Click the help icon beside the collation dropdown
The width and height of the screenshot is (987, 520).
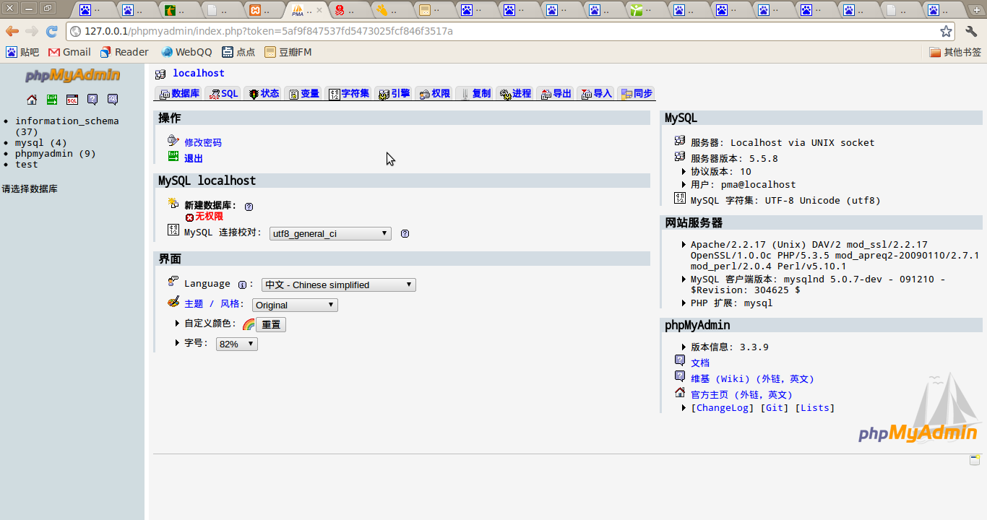tap(405, 233)
